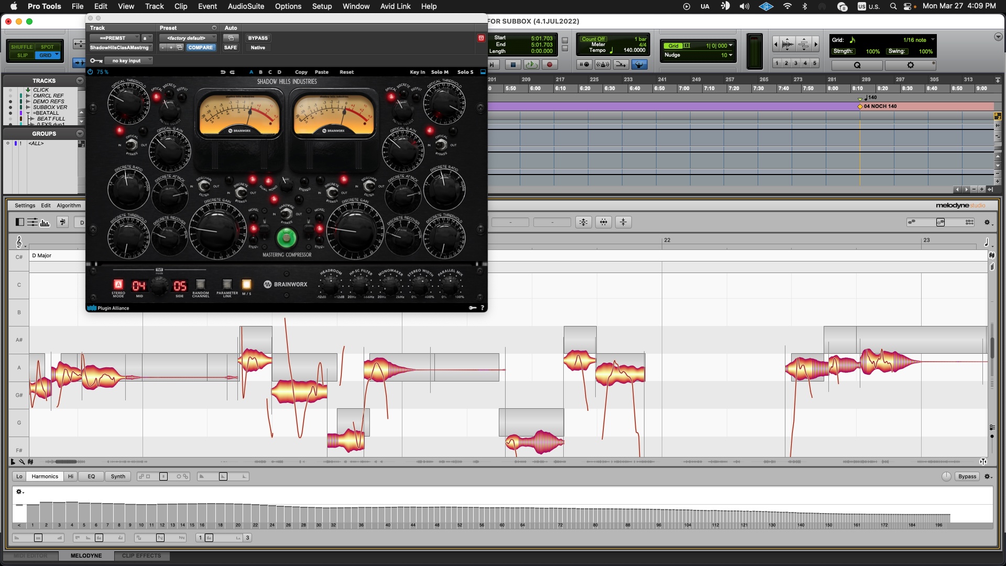
Task: Open the plugin help question mark
Action: click(x=483, y=308)
